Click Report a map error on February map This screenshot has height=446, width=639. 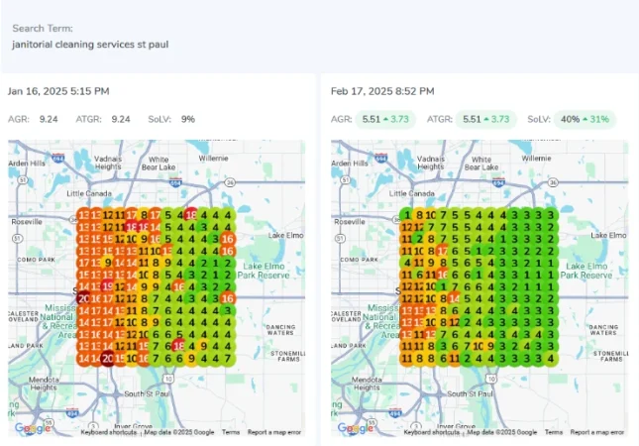click(x=597, y=433)
